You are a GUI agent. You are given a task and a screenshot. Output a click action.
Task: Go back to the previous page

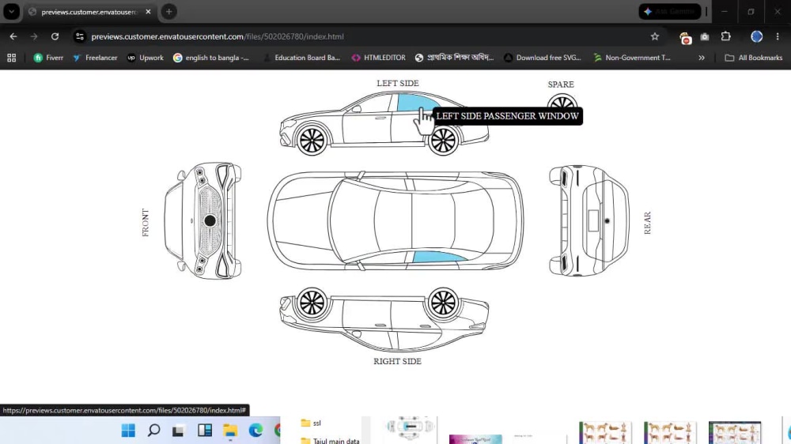tap(13, 36)
